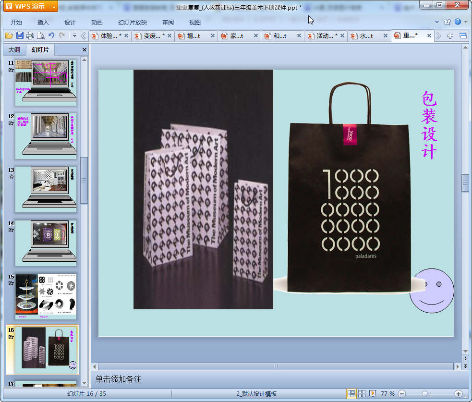Switch to Normal view in status bar
Viewport: 472px width, 402px height.
pyautogui.click(x=351, y=394)
